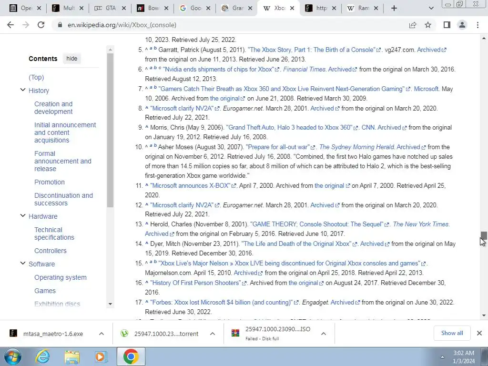Reload the Wikipedia page
The image size is (488, 366).
pyautogui.click(x=41, y=25)
